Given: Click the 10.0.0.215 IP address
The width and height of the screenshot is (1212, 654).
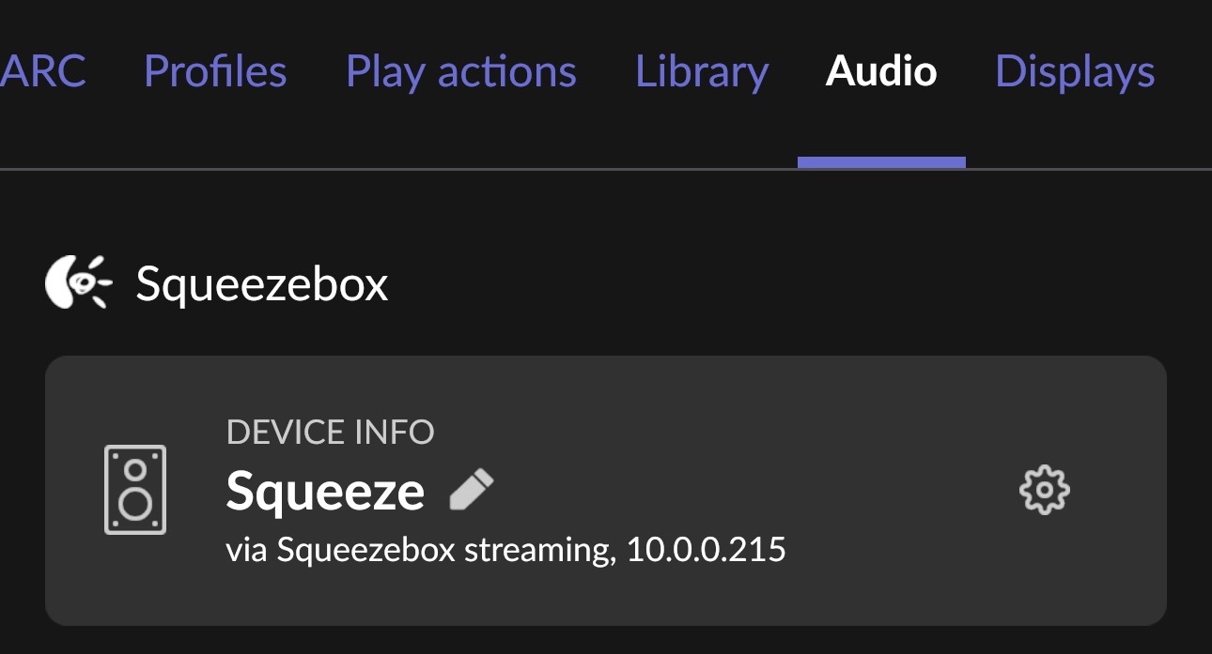Looking at the screenshot, I should coord(706,549).
